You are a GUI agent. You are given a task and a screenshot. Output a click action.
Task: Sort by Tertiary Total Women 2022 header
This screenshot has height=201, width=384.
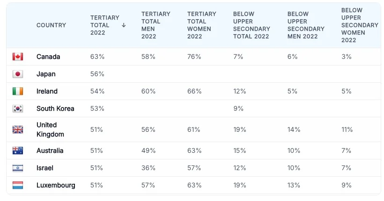[x=201, y=25]
